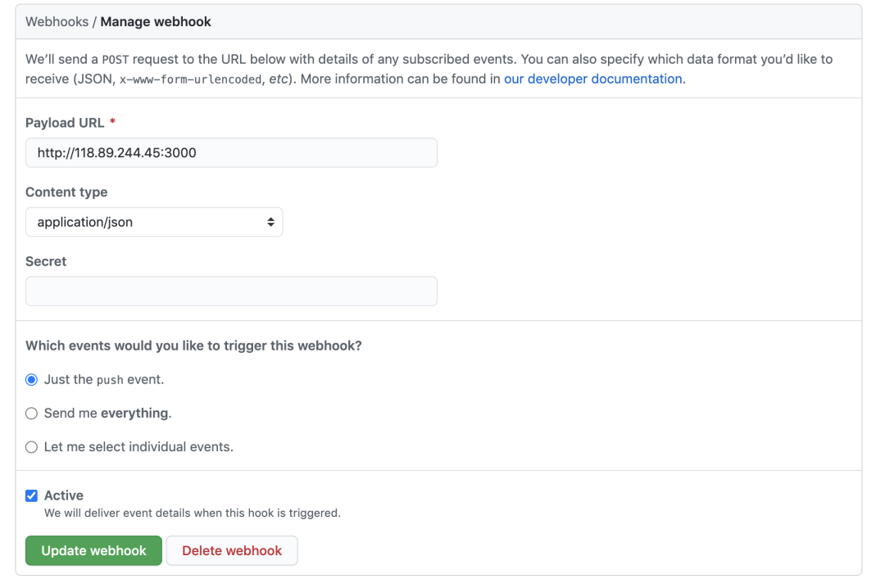Select the 'Just the push event' radio
The height and width of the screenshot is (588, 885).
click(x=32, y=380)
